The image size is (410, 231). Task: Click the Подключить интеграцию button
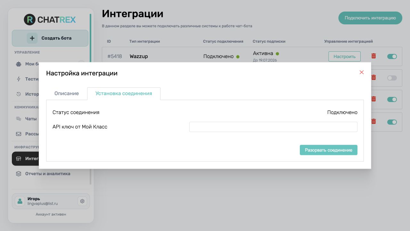pos(370,18)
